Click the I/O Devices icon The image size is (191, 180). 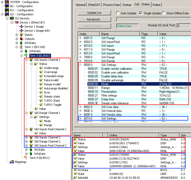pyautogui.click(x=12, y=18)
